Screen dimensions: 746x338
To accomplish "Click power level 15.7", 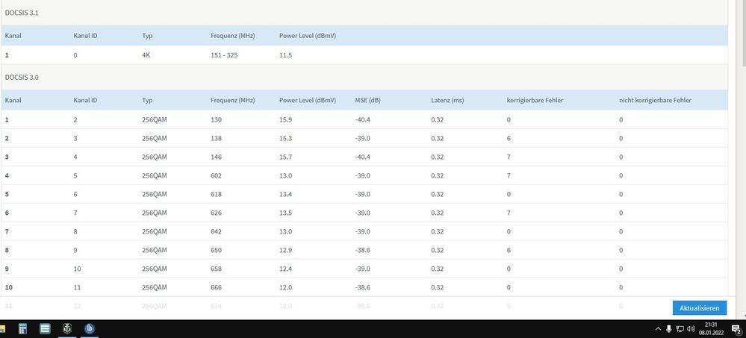I will click(x=285, y=157).
